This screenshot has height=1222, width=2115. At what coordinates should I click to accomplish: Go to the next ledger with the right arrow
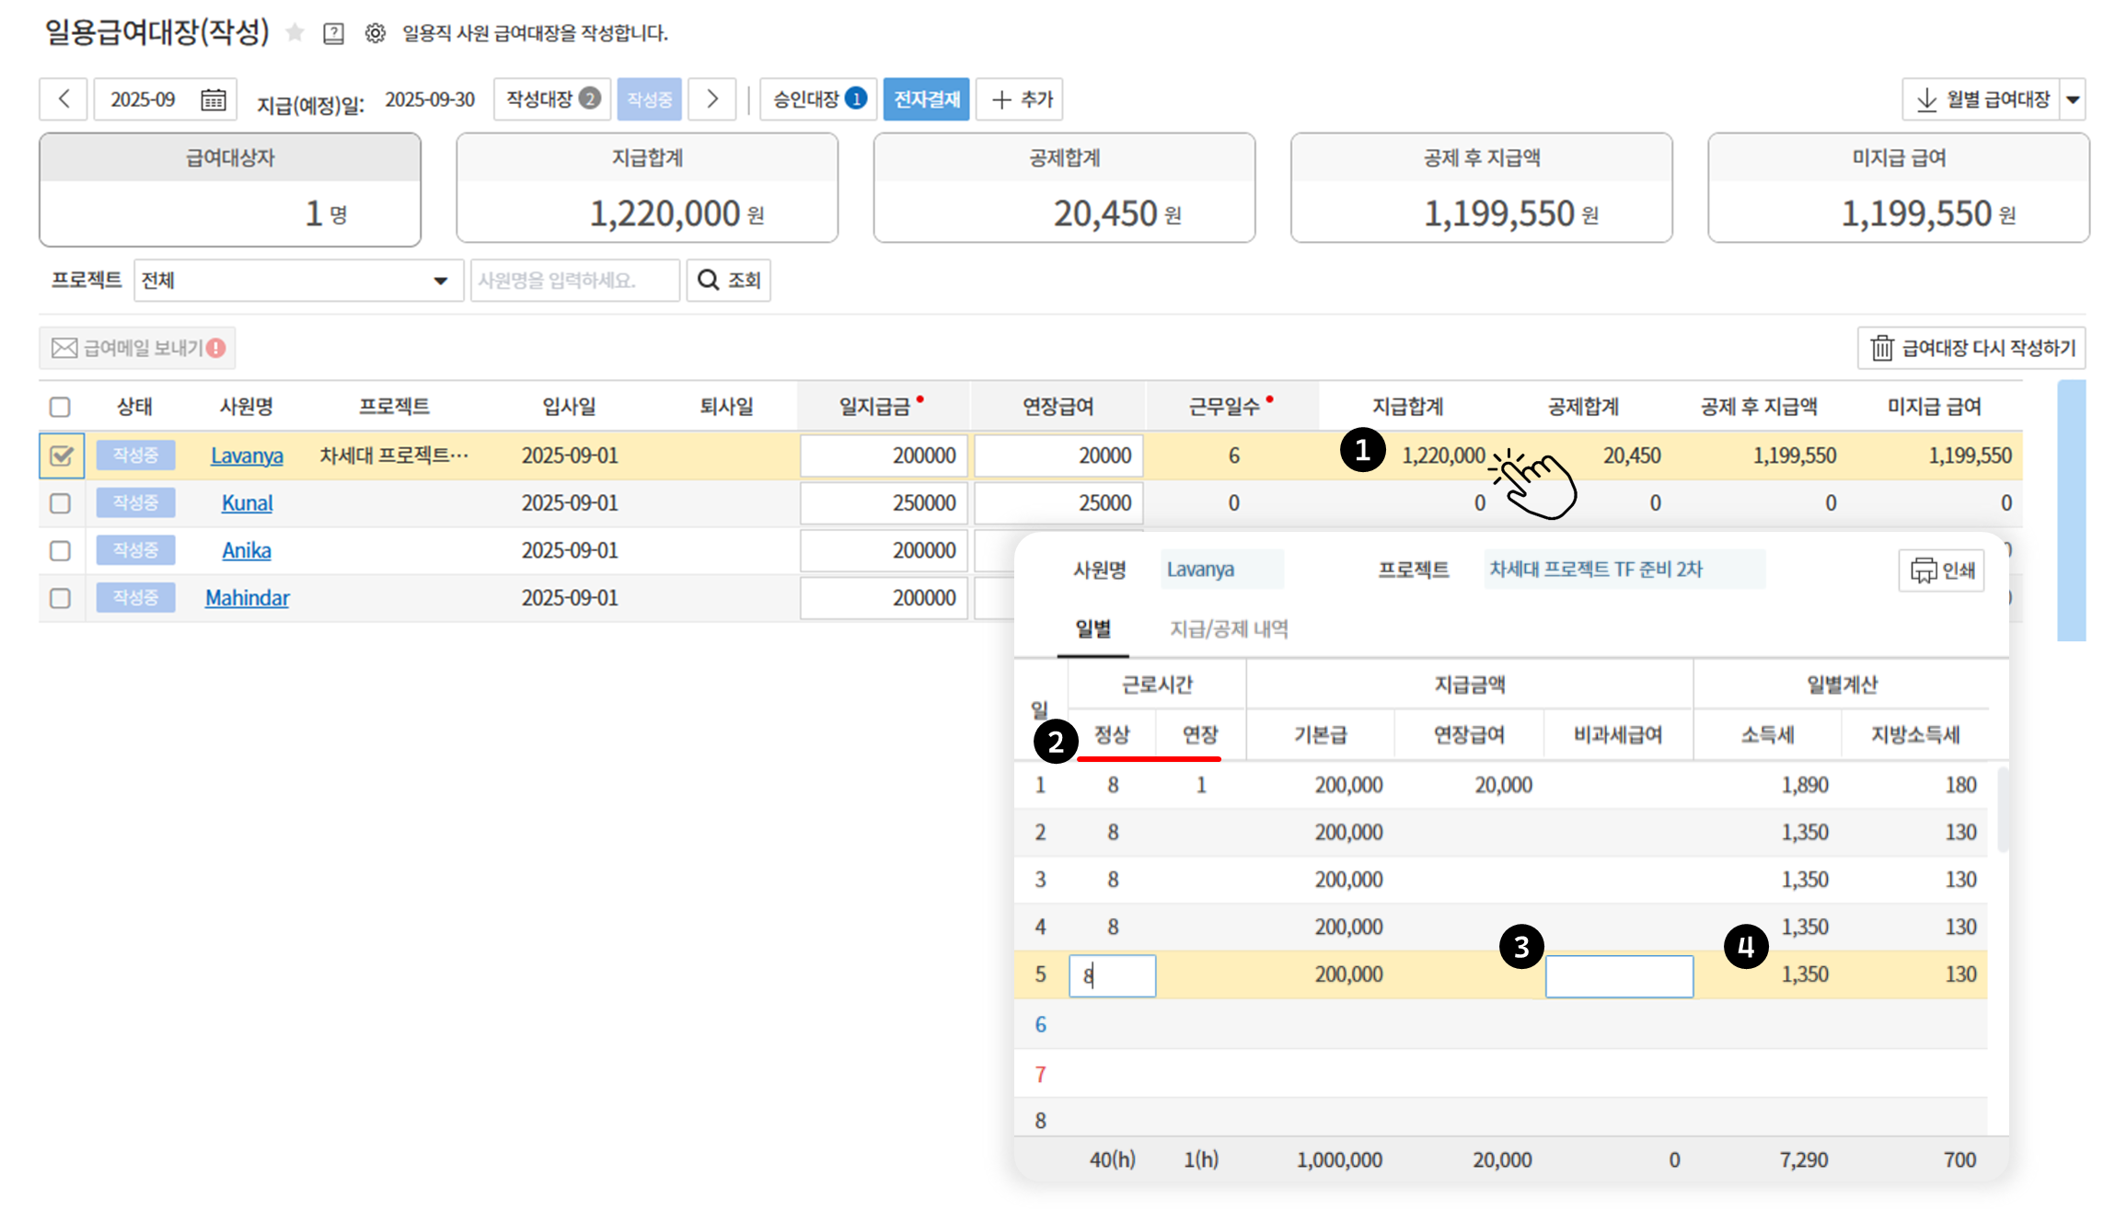[711, 99]
